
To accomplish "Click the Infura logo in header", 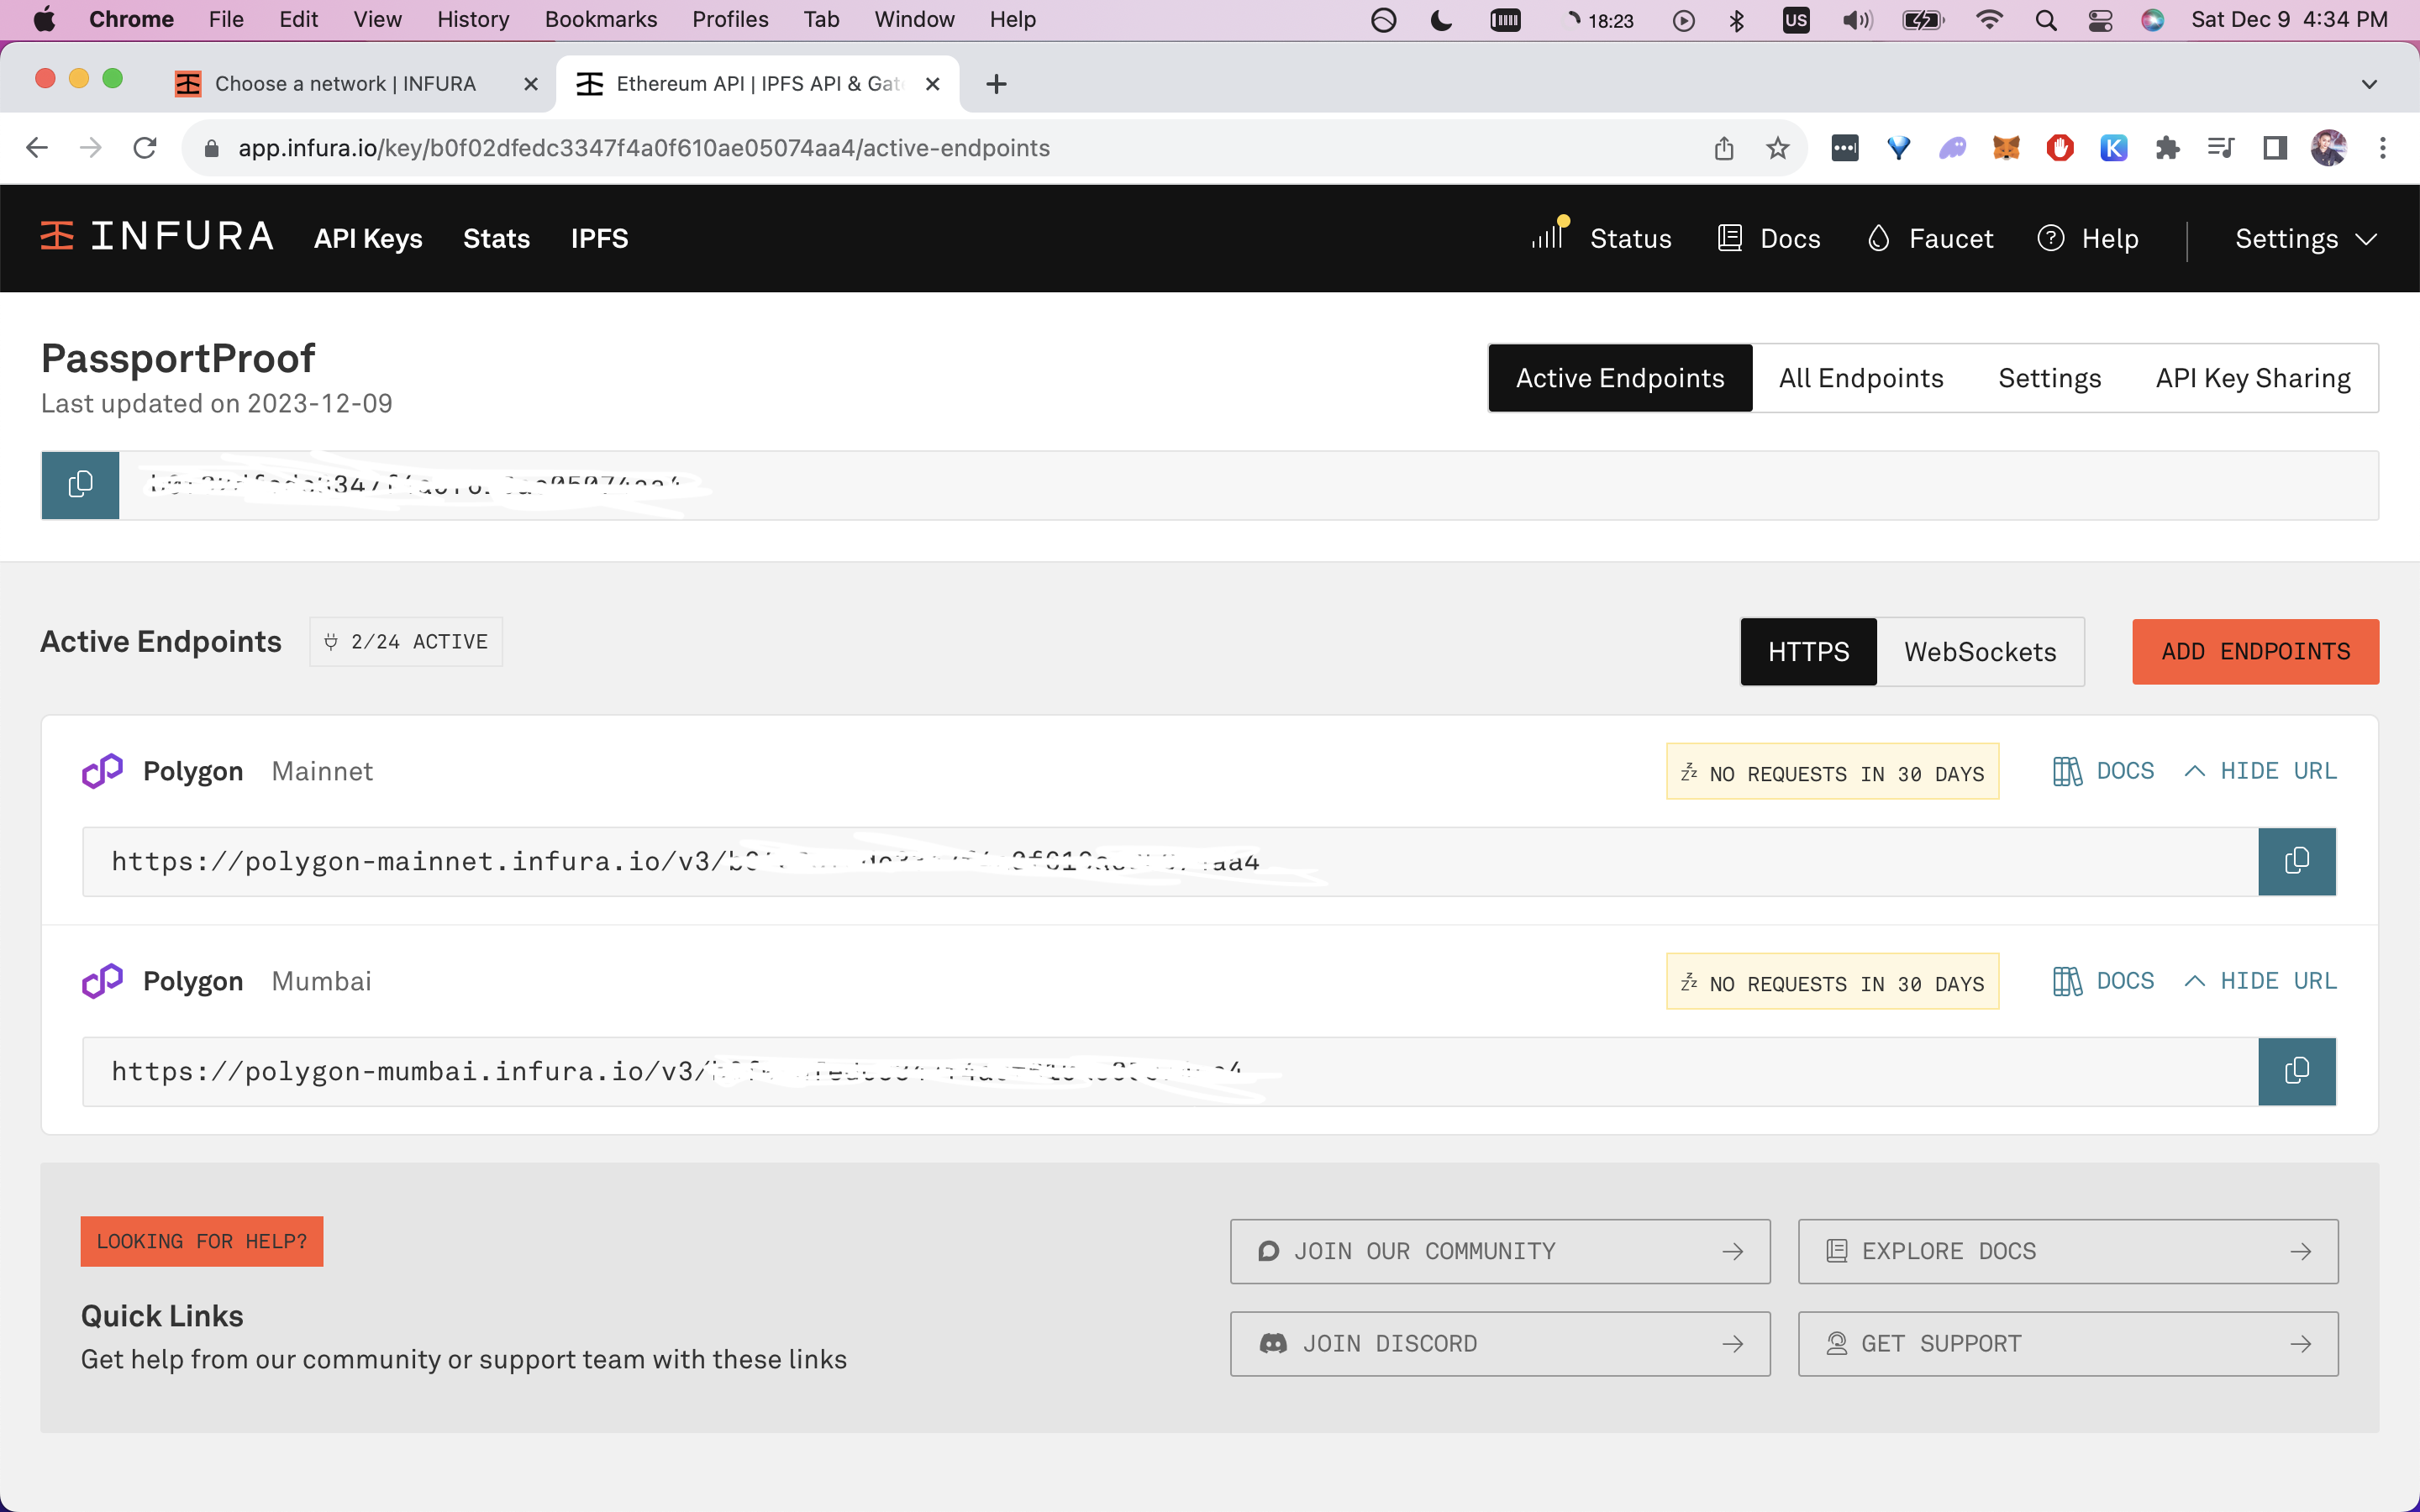I will 157,237.
